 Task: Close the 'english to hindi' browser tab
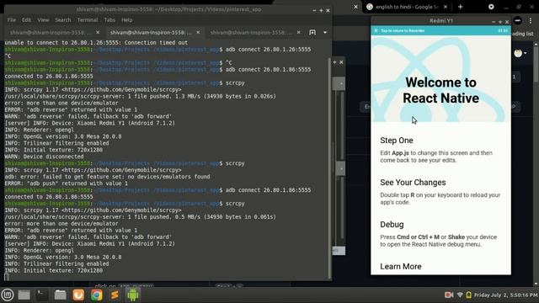click(x=446, y=7)
